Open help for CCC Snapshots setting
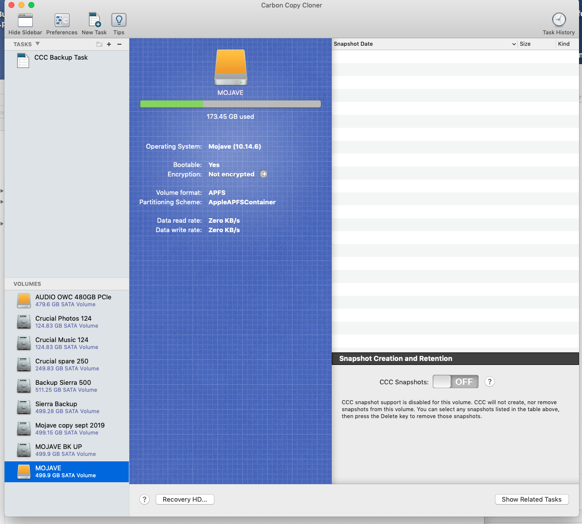 [489, 382]
